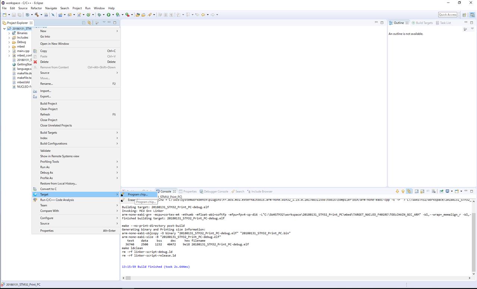Collapse the 20180131_STM project tree node
This screenshot has width=477, height=289.
4,28
